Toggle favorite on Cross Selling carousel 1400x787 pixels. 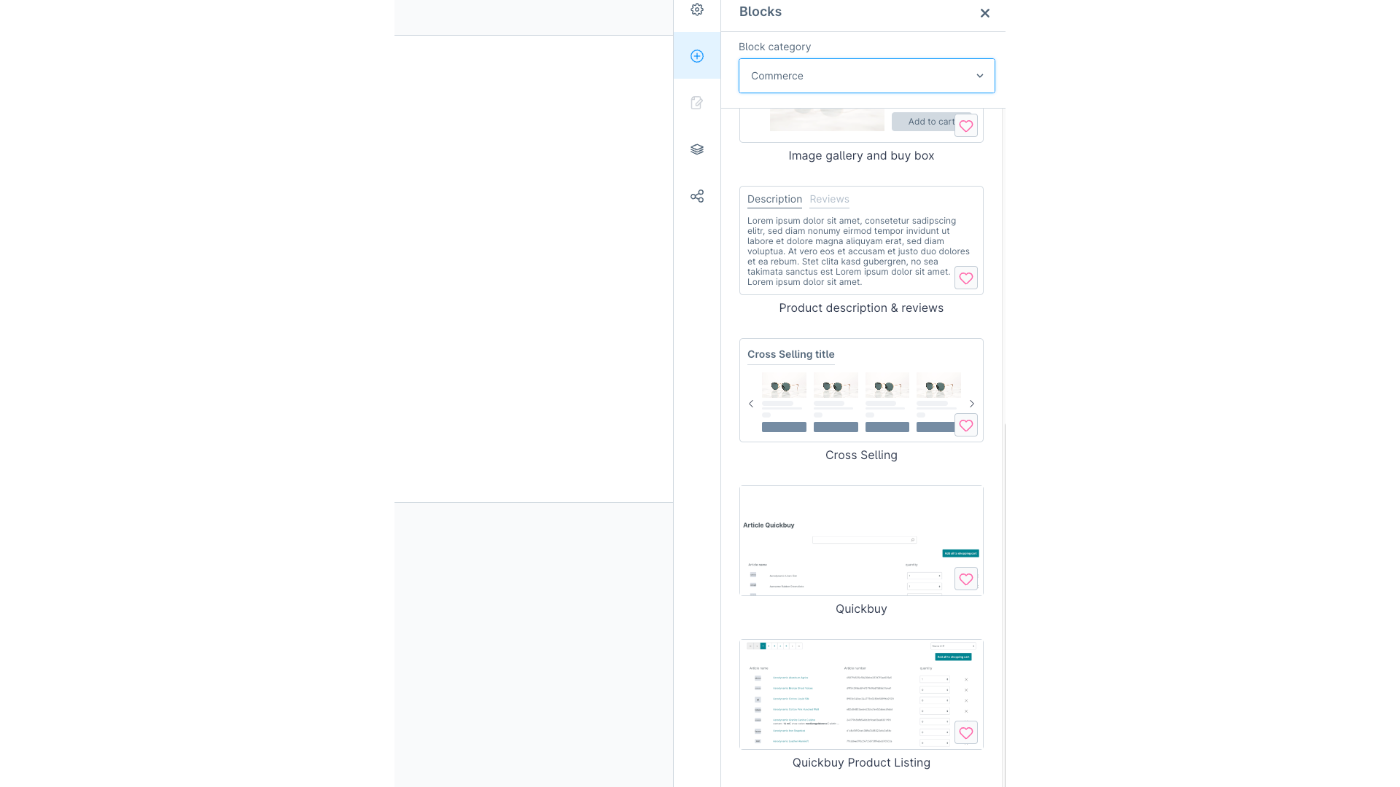966,426
